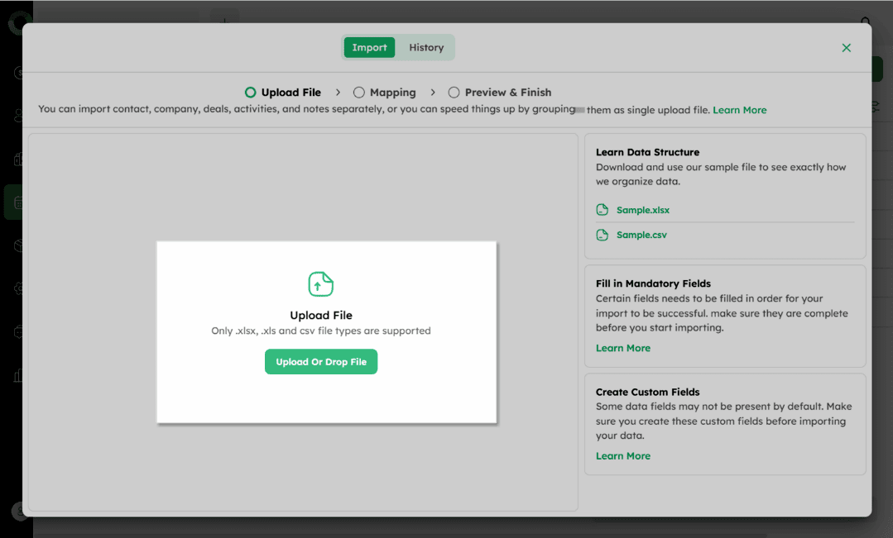893x538 pixels.
Task: Click the chevron after Mapping step
Action: point(433,93)
